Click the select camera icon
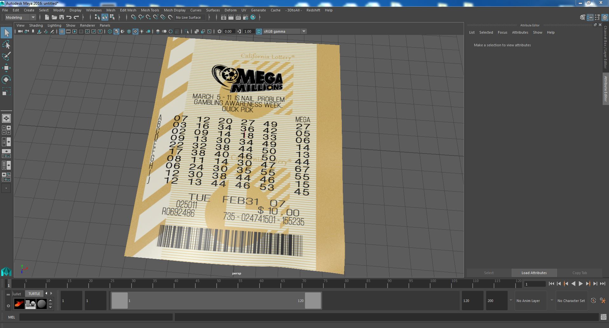609x328 pixels. coord(20,31)
